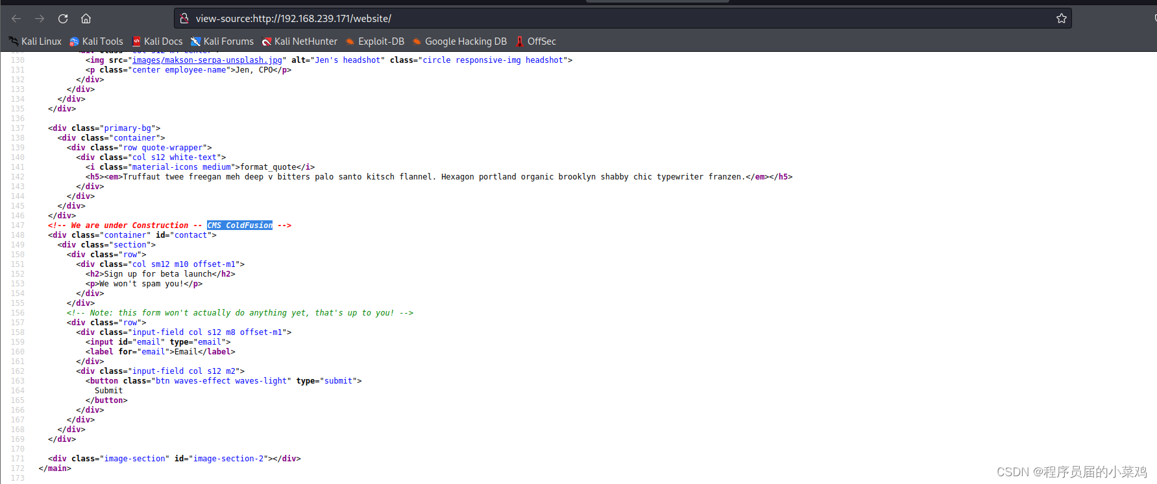The image size is (1157, 484).
Task: Go forward to the next page
Action: [40, 18]
